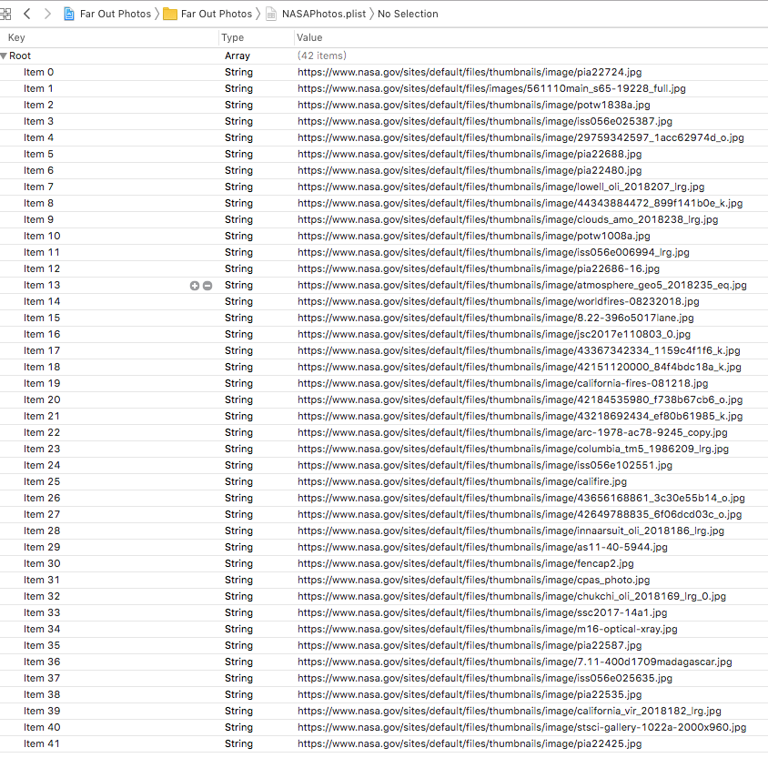Screen dimensions: 768x758
Task: Click the pia22425.jpg URL value
Action: (470, 743)
